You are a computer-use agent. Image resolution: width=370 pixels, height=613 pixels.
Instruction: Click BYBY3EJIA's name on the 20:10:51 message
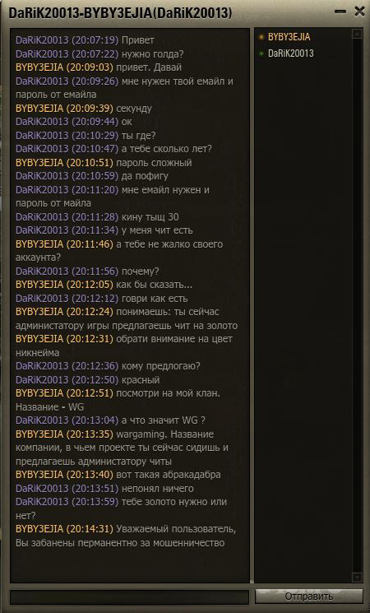(x=39, y=163)
